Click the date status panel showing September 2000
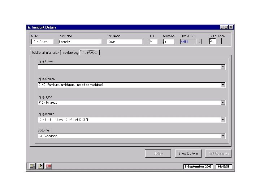260x195 pixels. 198,166
